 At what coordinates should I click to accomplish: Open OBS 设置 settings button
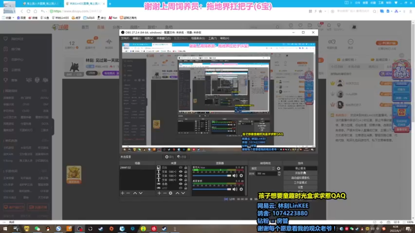[300, 187]
